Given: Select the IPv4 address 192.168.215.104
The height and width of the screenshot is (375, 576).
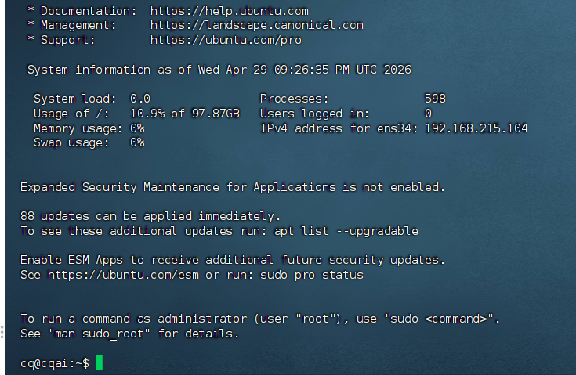Looking at the screenshot, I should pos(476,128).
